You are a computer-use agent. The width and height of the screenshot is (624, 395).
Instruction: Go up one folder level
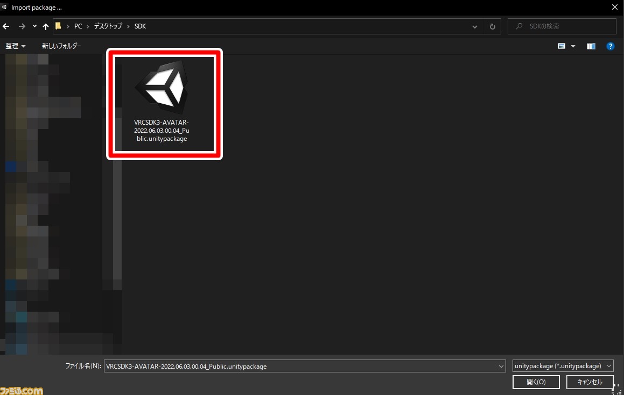click(x=46, y=26)
